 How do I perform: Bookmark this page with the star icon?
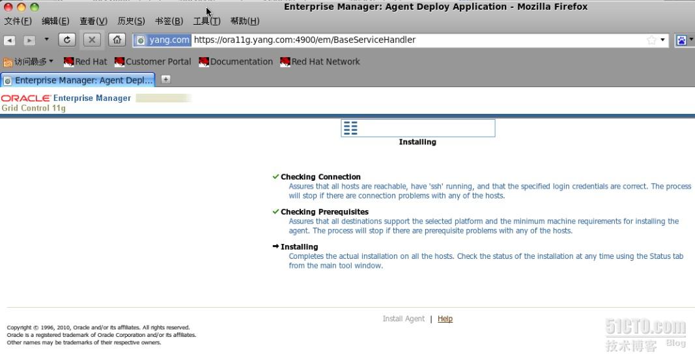coord(651,40)
